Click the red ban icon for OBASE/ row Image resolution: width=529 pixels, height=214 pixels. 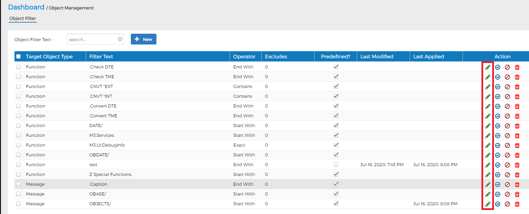[x=507, y=194]
